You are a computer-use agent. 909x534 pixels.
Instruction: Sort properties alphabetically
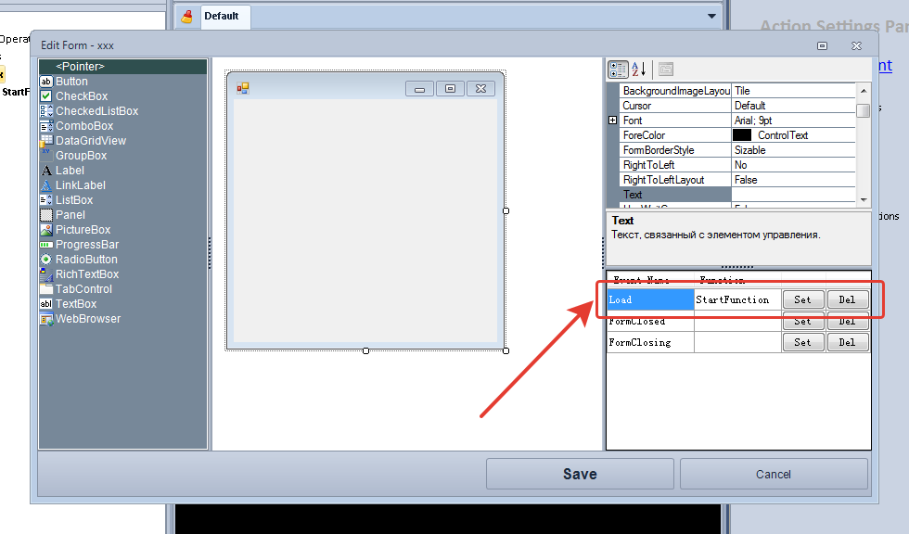(639, 70)
